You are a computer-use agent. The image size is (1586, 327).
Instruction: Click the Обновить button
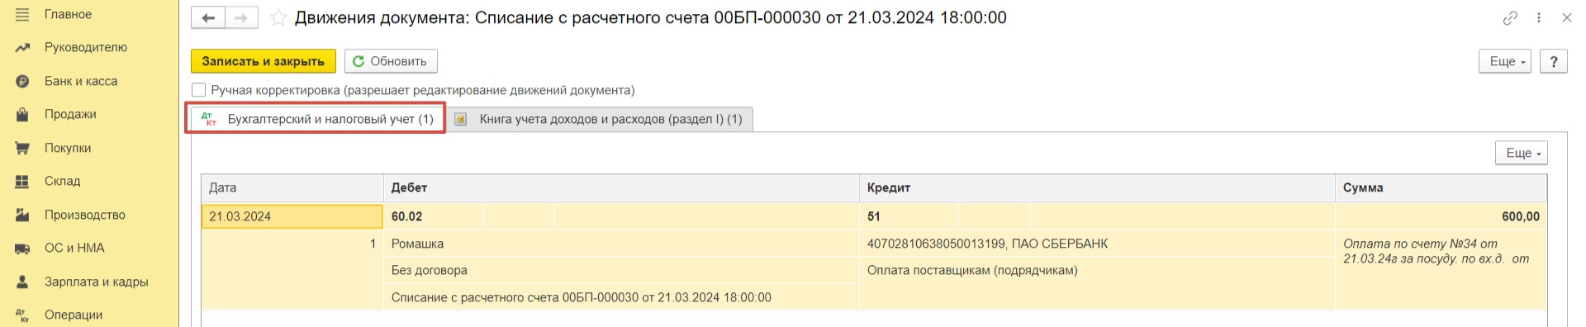[x=391, y=61]
